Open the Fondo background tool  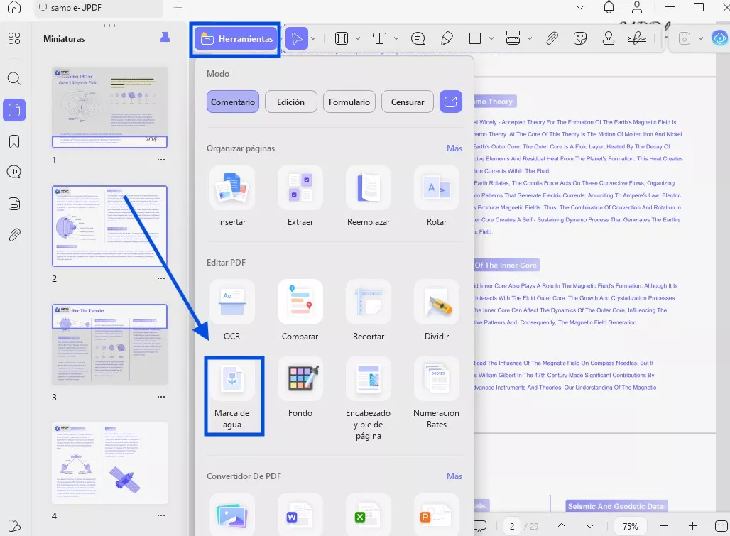pyautogui.click(x=300, y=388)
